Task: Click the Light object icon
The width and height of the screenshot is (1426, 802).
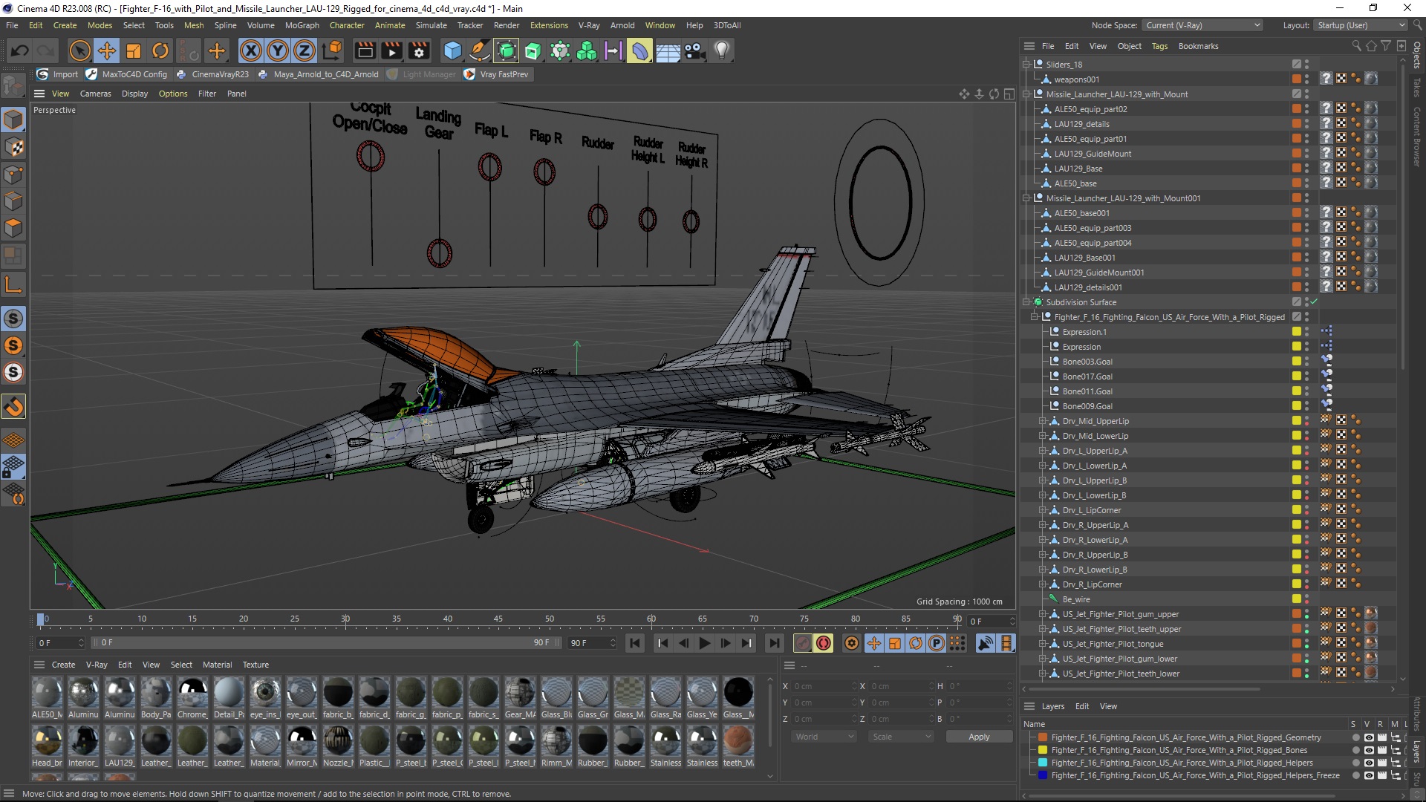Action: pos(722,50)
